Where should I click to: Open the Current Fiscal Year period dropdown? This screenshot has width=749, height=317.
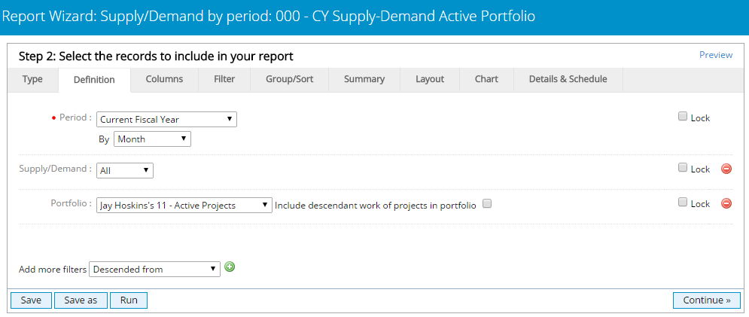point(166,119)
